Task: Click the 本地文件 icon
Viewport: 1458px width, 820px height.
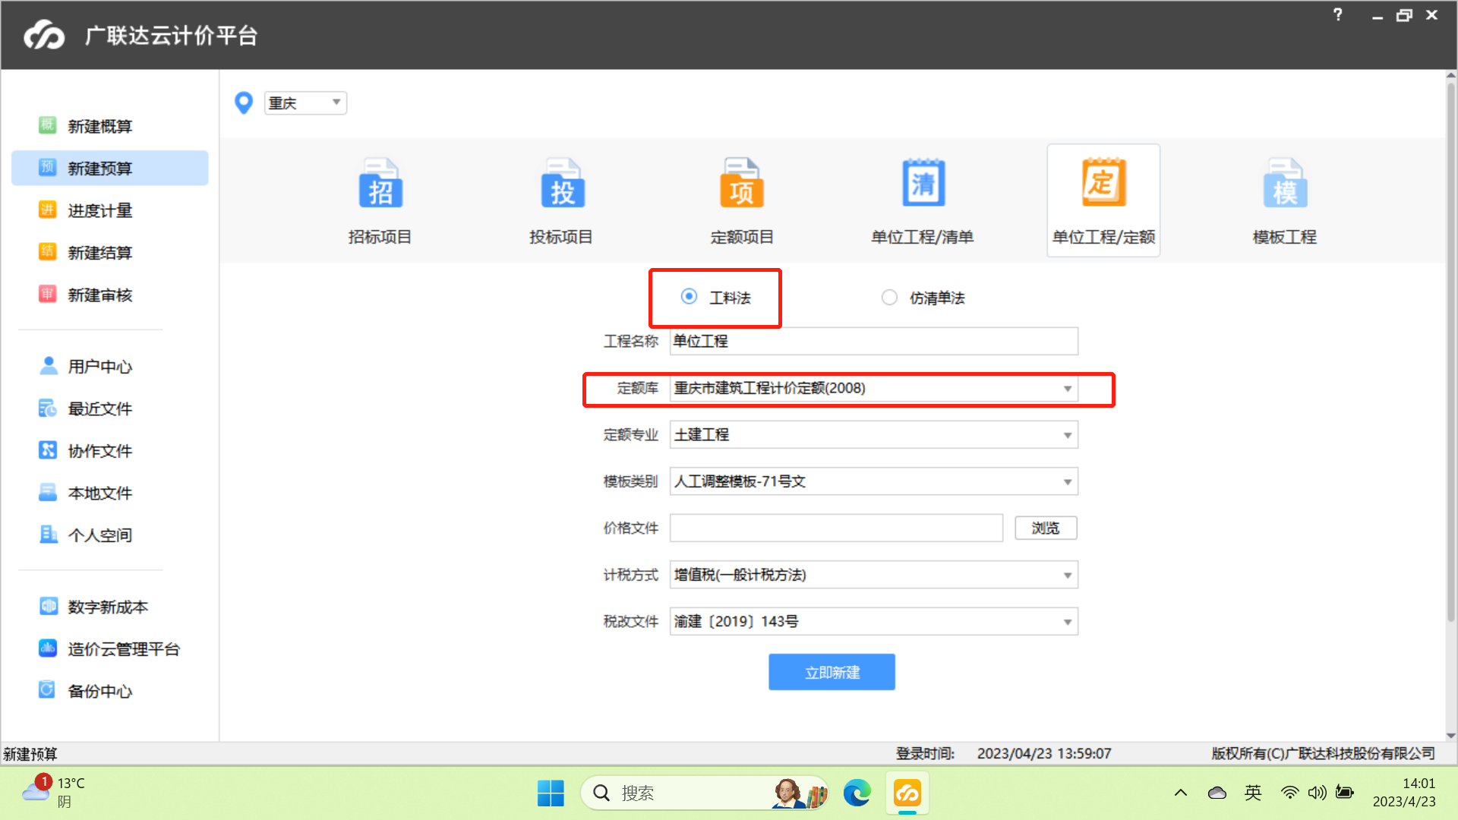Action: click(x=48, y=493)
